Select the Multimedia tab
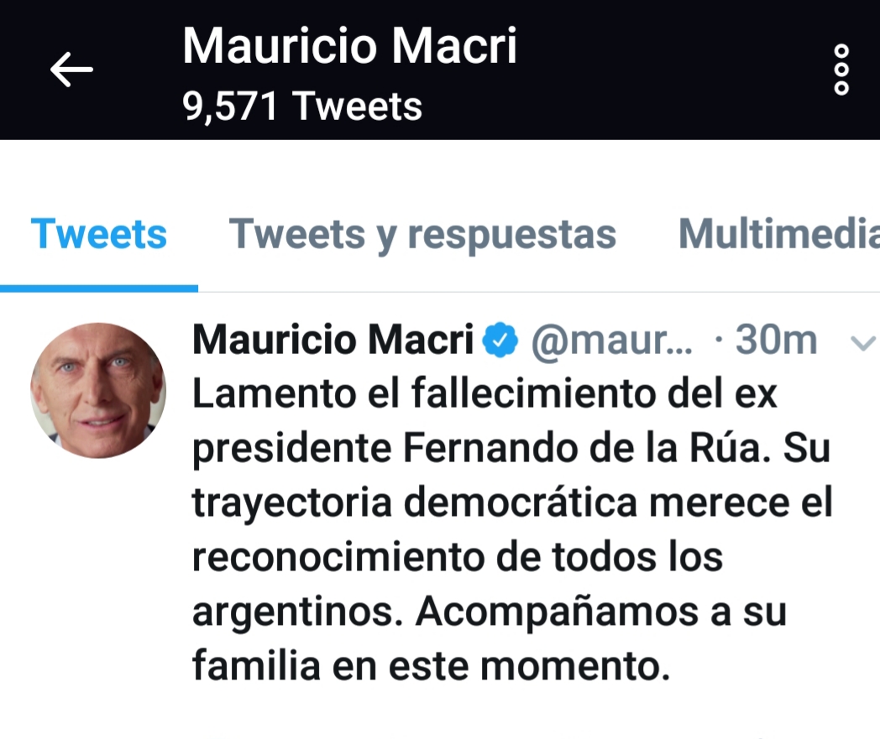 778,234
